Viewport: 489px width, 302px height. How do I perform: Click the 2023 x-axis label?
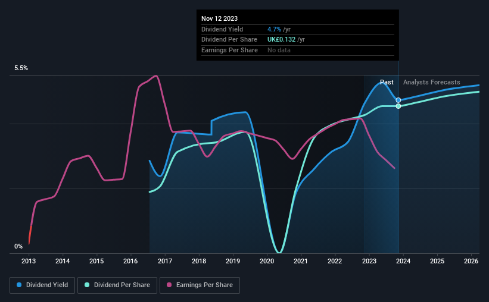pos(369,261)
